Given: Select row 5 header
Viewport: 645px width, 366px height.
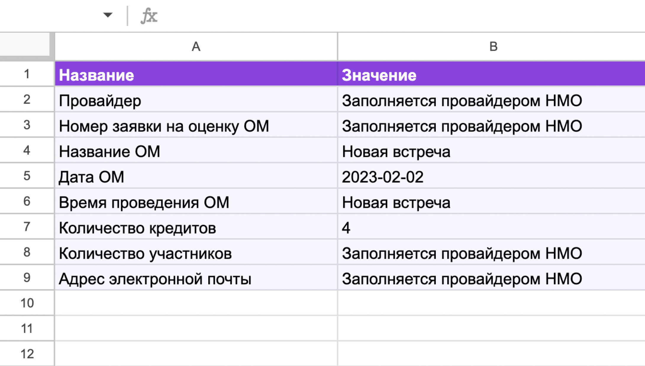Looking at the screenshot, I should [27, 176].
